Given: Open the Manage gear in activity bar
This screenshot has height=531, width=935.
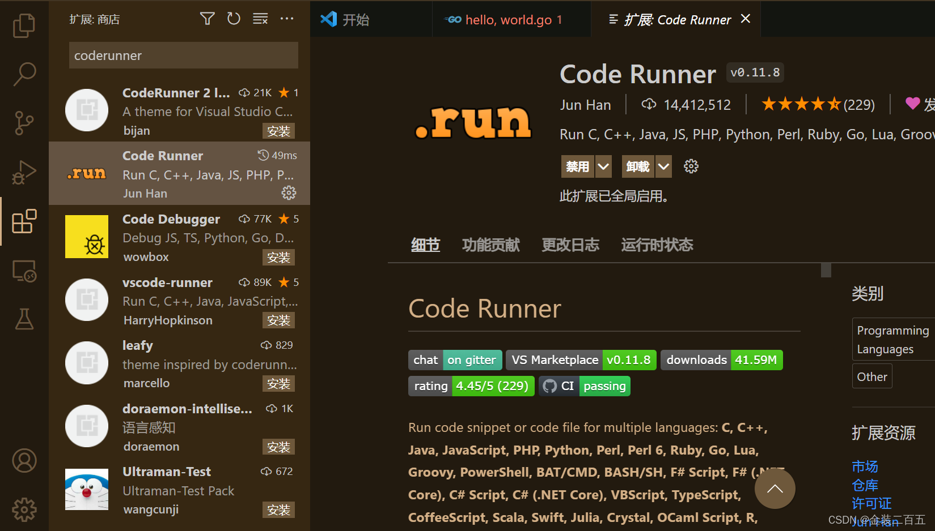Looking at the screenshot, I should coord(24,509).
